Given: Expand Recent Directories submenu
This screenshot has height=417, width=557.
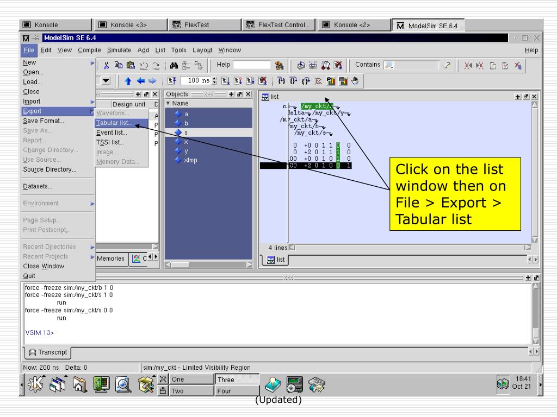Looking at the screenshot, I should pos(92,247).
